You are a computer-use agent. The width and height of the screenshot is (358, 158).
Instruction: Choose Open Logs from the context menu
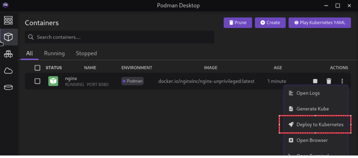[308, 93]
